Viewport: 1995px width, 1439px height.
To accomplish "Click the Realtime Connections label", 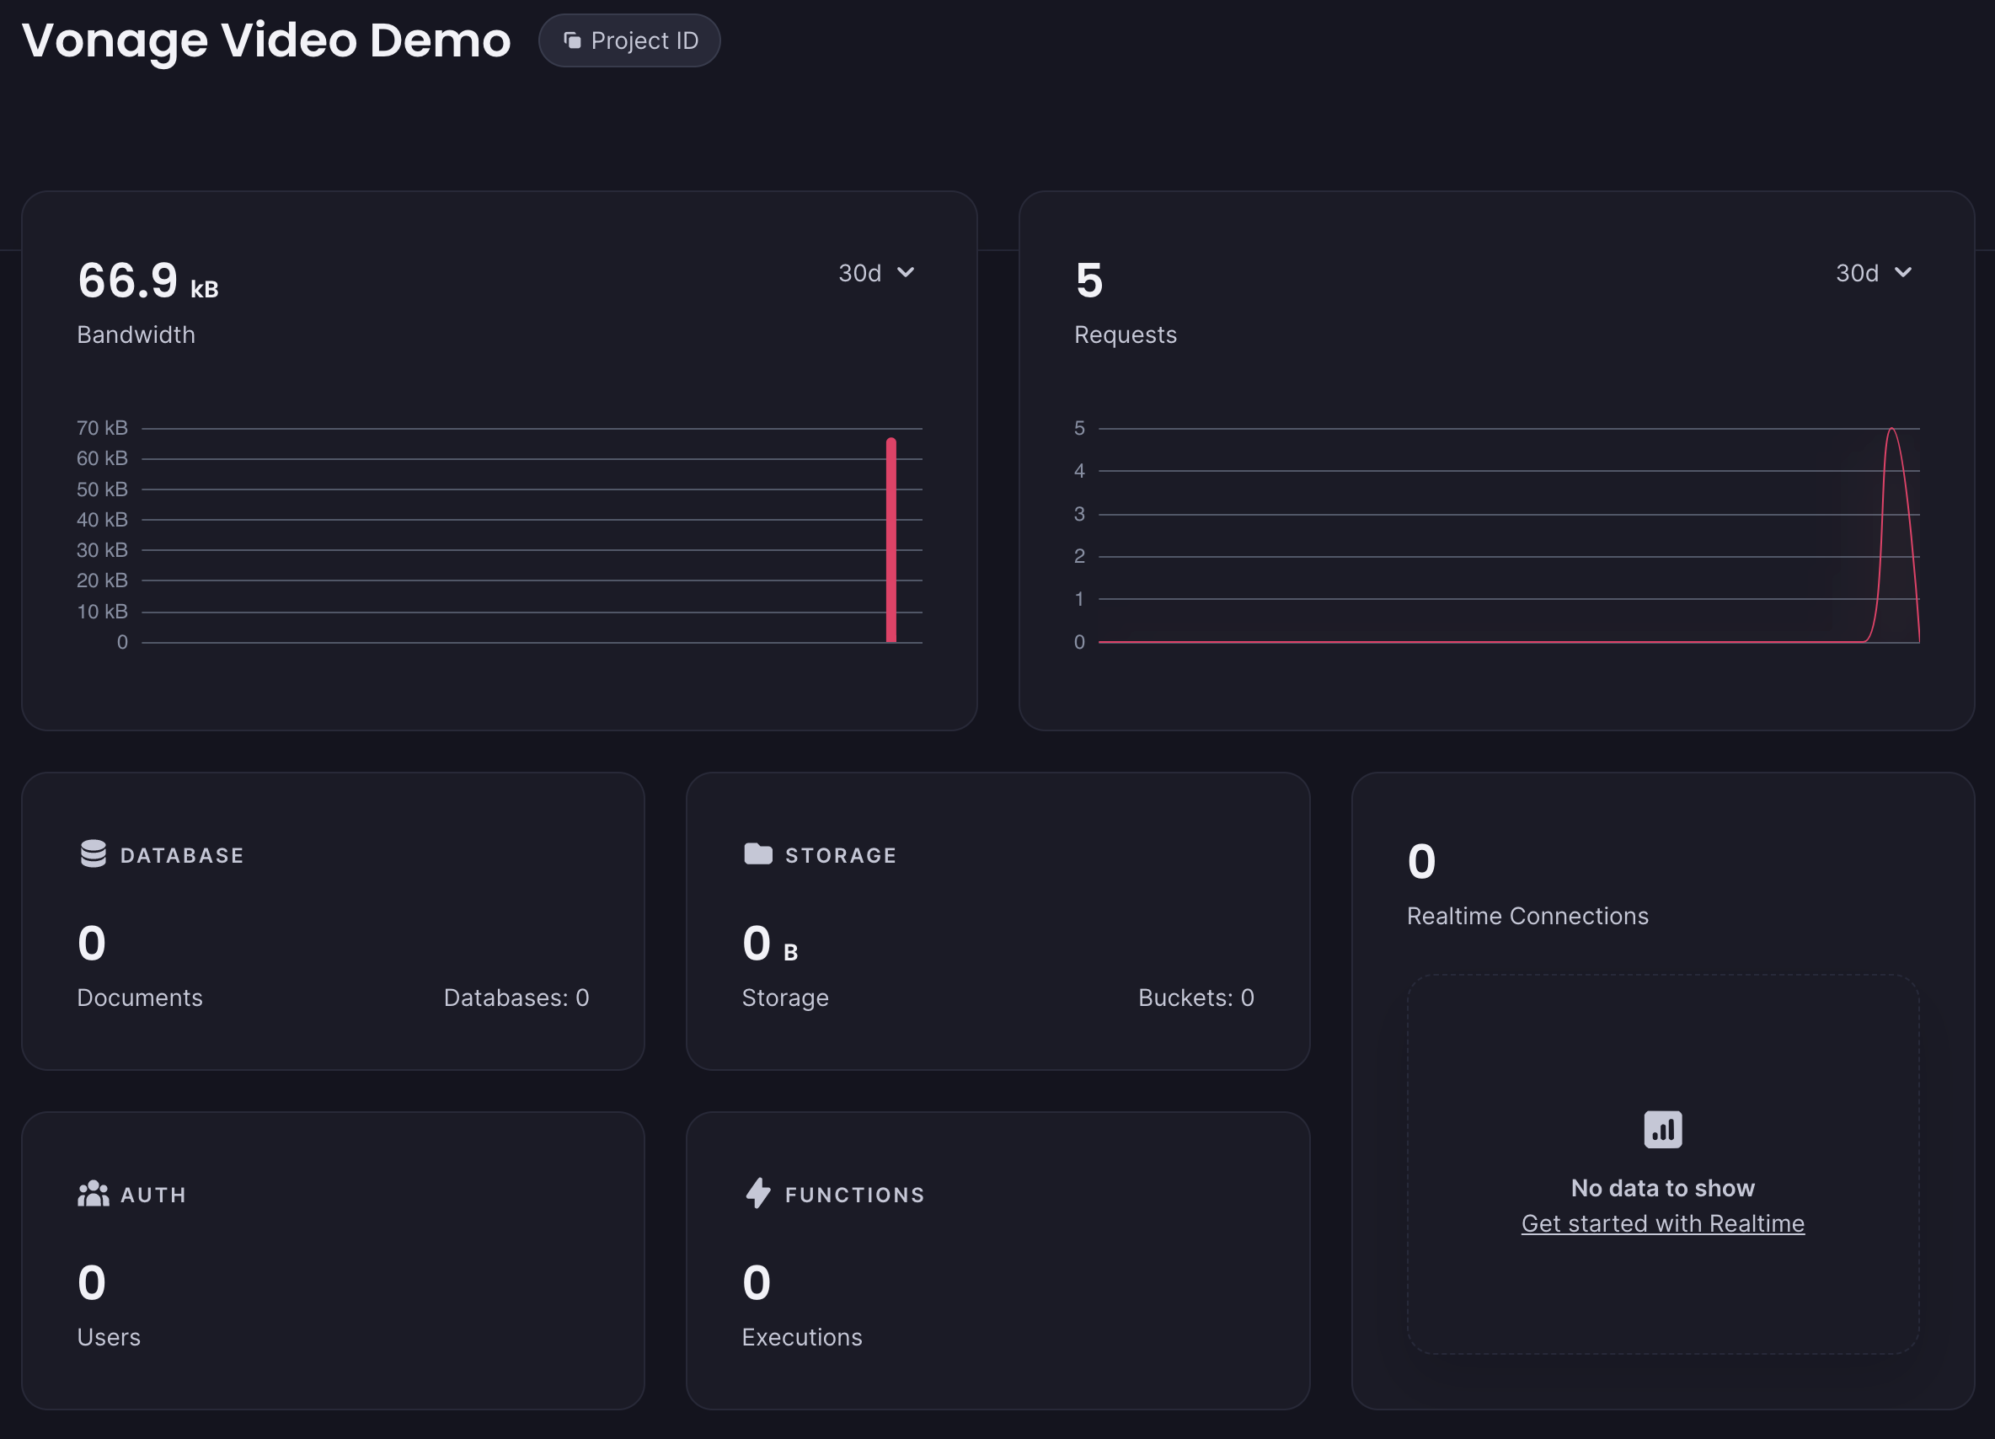I will point(1528,916).
